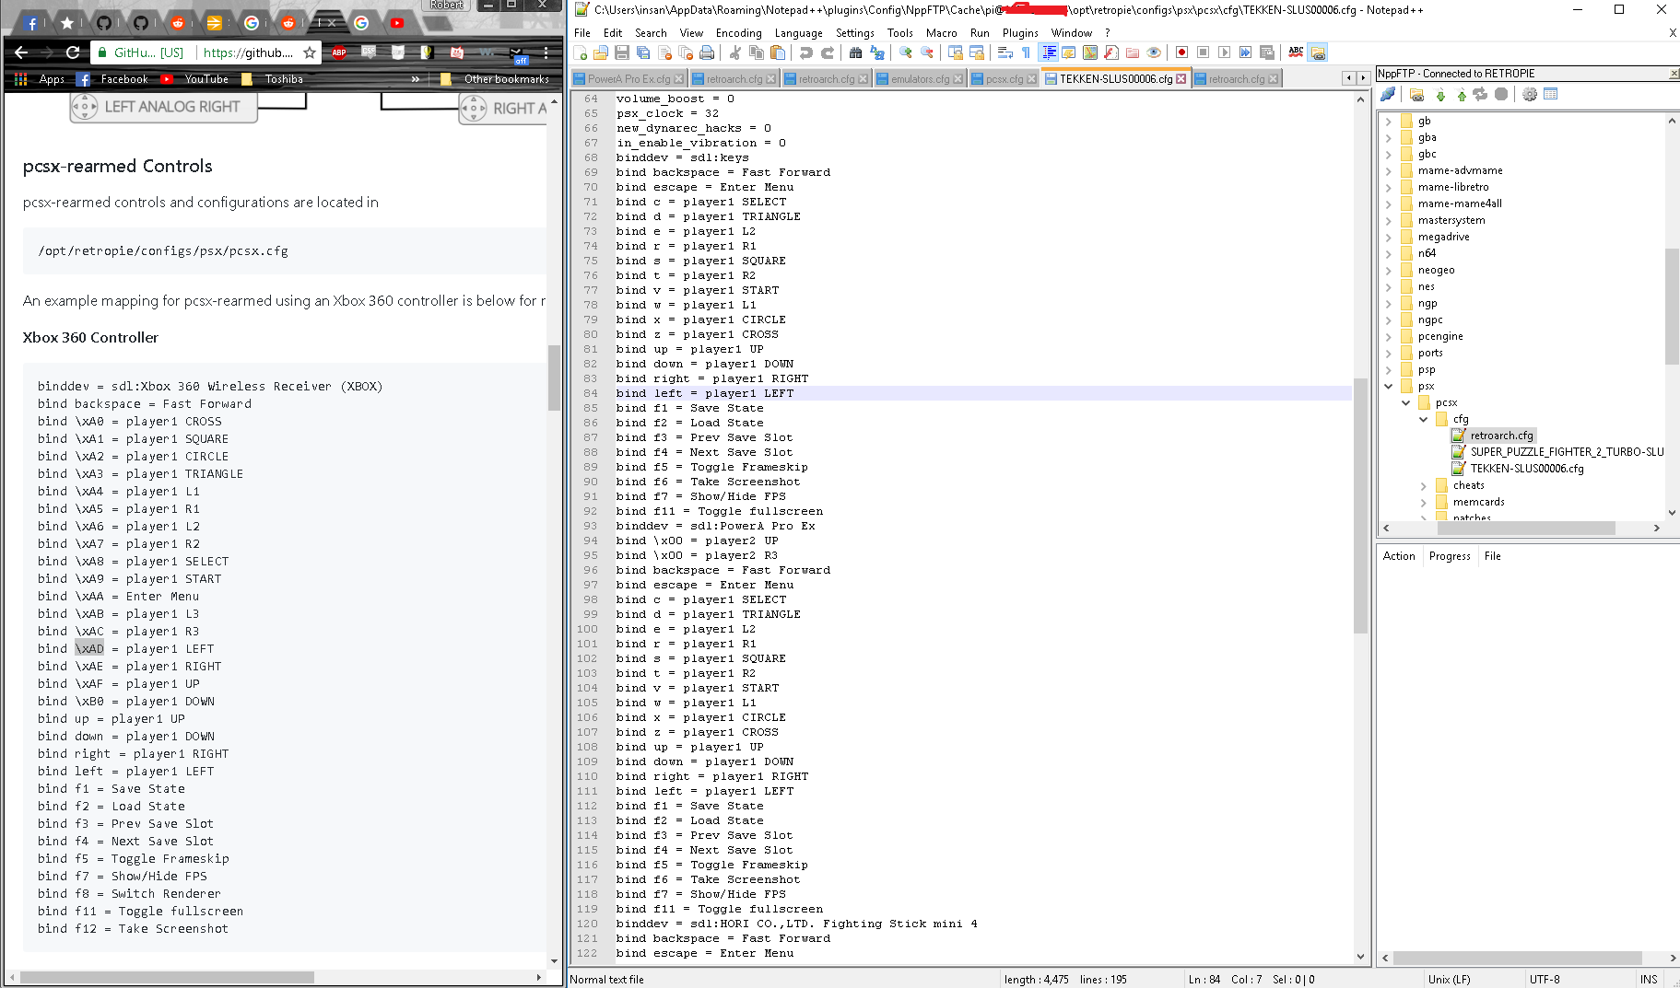Click the Open file toolbar icon
Screen dimensions: 1680x988
click(601, 52)
